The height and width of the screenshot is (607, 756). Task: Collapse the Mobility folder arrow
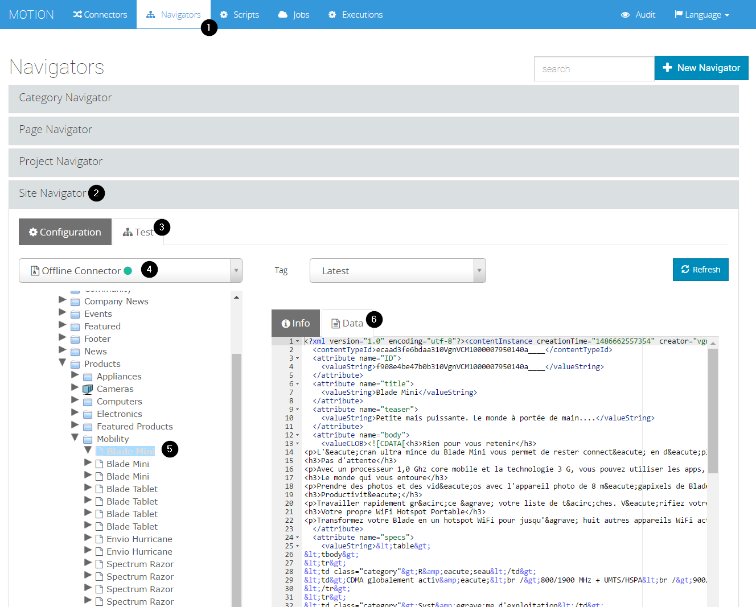75,437
